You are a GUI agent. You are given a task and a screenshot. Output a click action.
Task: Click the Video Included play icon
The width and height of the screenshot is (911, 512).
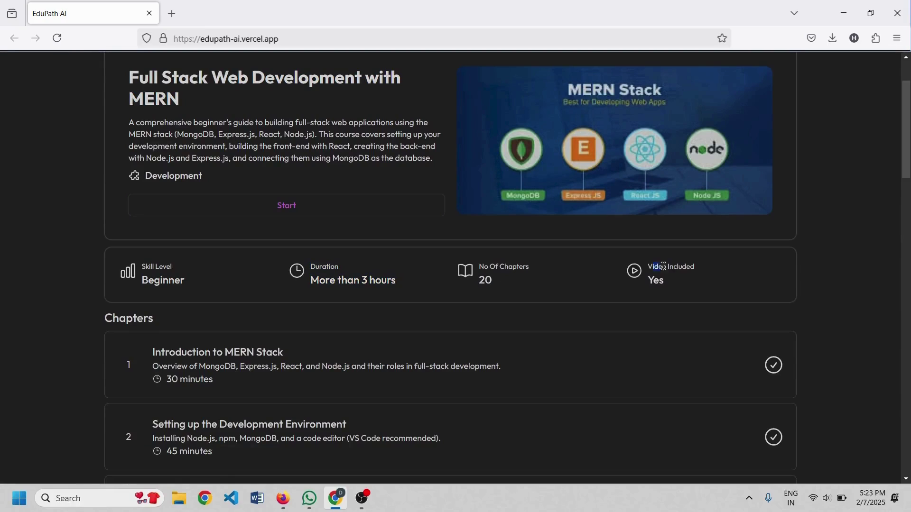[634, 271]
